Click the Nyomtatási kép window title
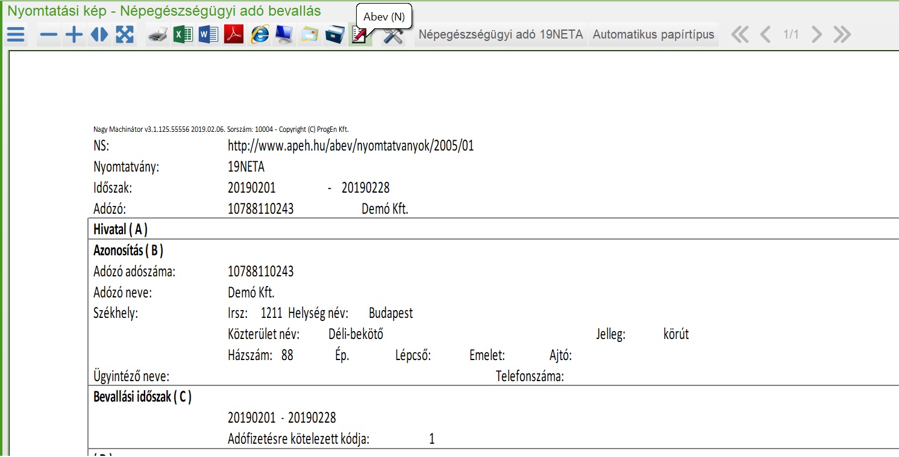This screenshot has width=899, height=457. point(164,11)
